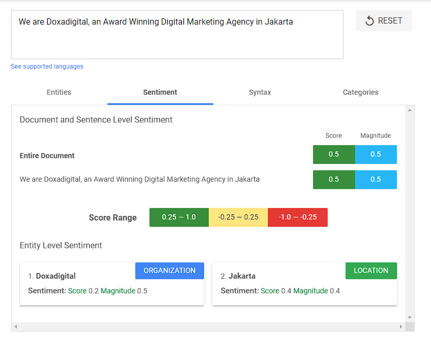
Task: Click the Document and Sentence Level Sentiment heading
Action: pos(96,120)
